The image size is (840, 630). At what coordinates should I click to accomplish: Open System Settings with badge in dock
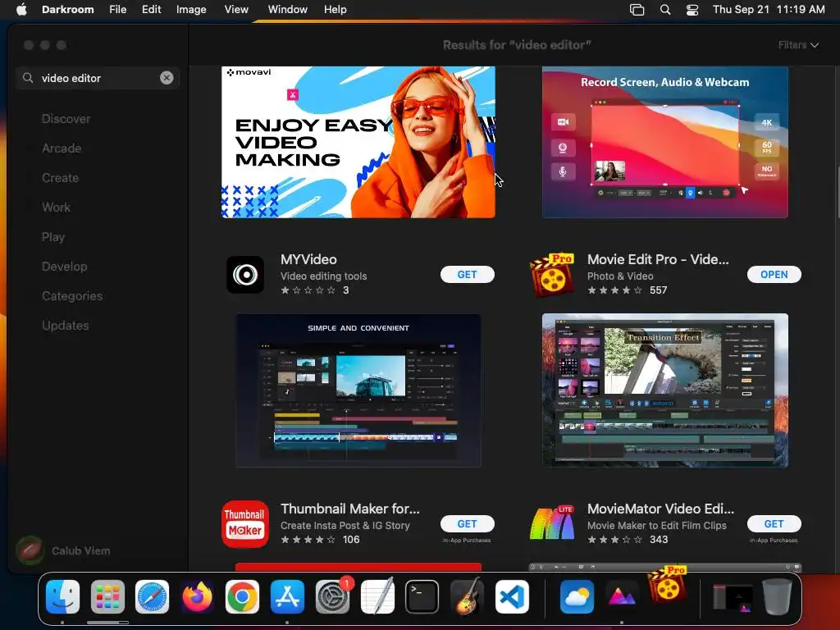pyautogui.click(x=333, y=597)
